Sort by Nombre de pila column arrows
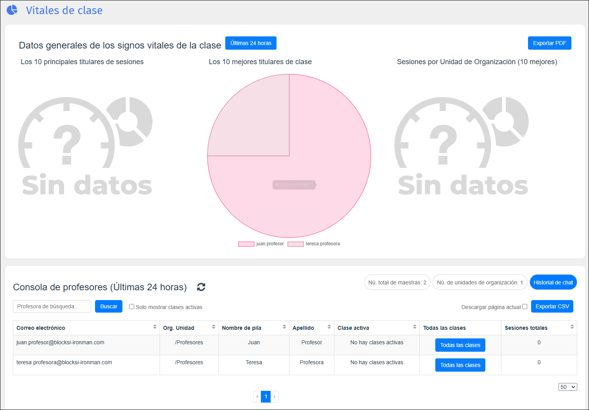 coord(284,327)
